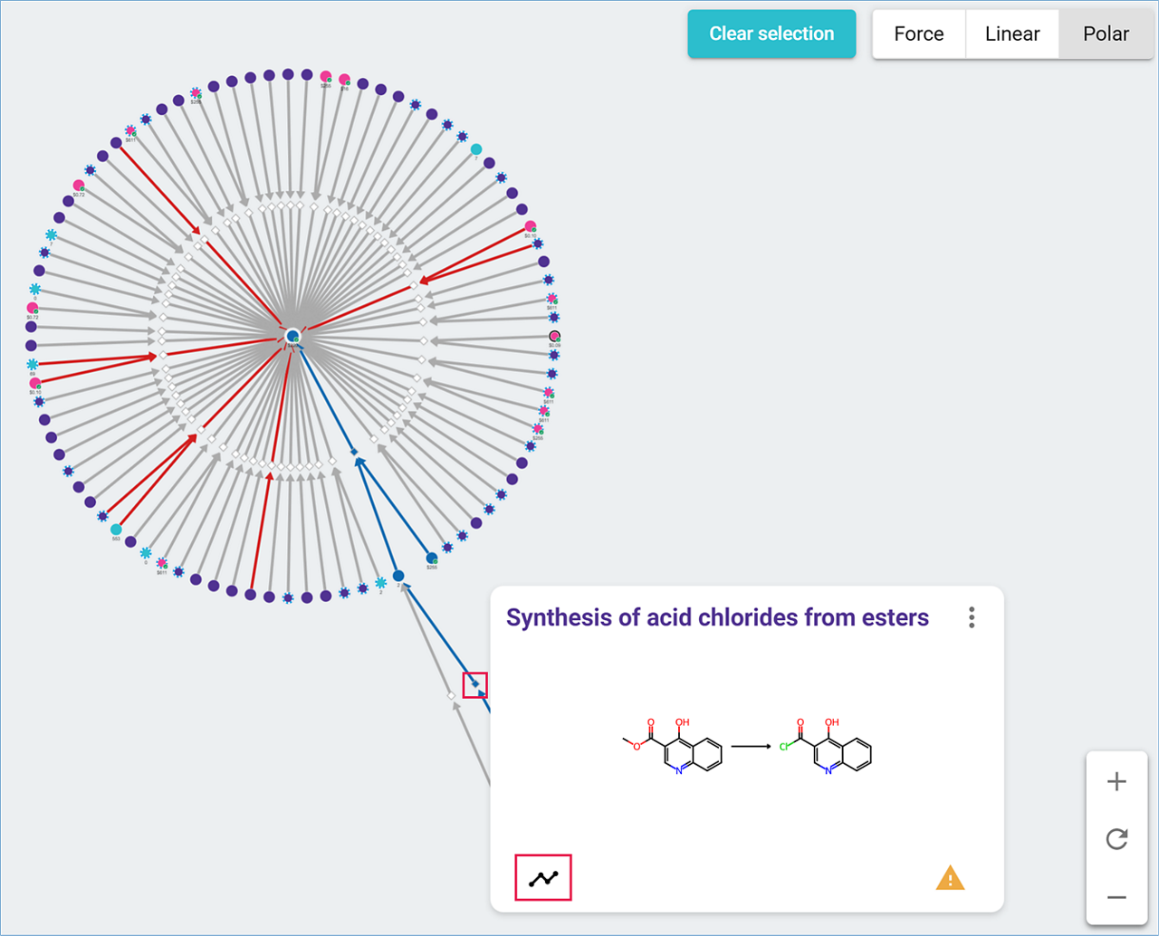1159x936 pixels.
Task: Click the pathway line-chart icon in the card
Action: [543, 878]
